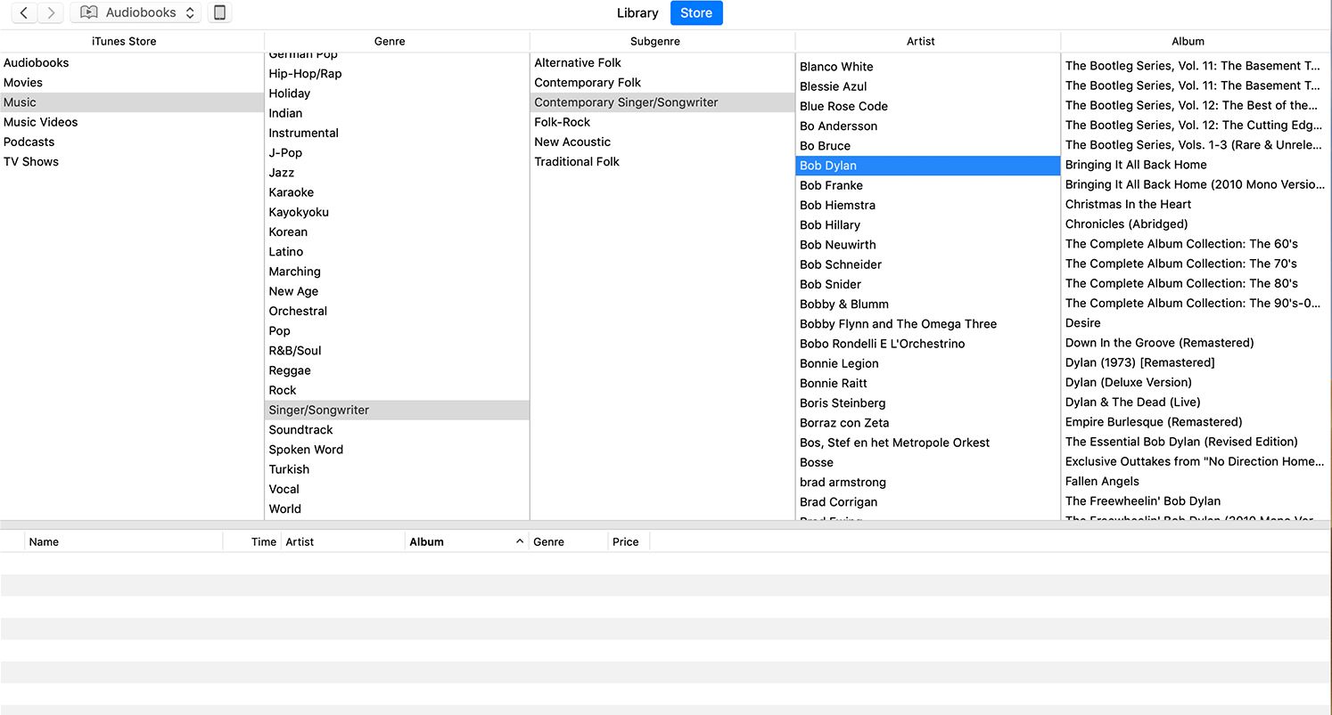Click the iTunes Store column header
This screenshot has width=1332, height=715.
click(x=132, y=41)
